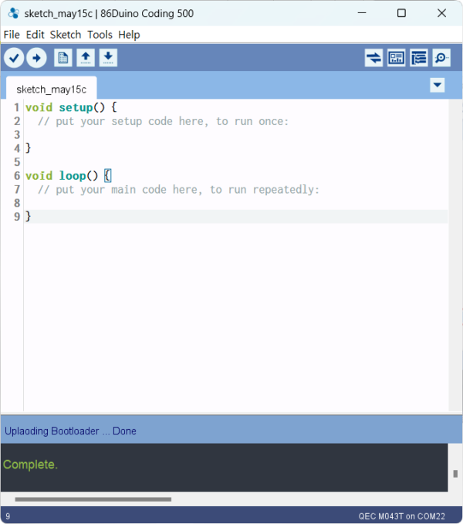The width and height of the screenshot is (463, 524).
Task: Save the sketch with the down-arrow icon
Action: coord(108,58)
